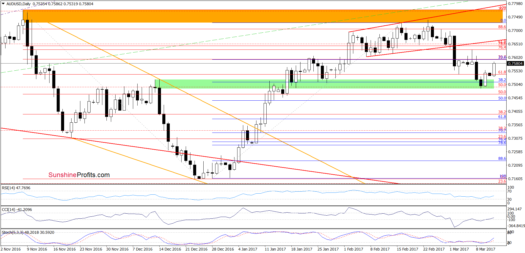
Task: Click the AUDUSD,Daily chart title
Action: pyautogui.click(x=18, y=4)
